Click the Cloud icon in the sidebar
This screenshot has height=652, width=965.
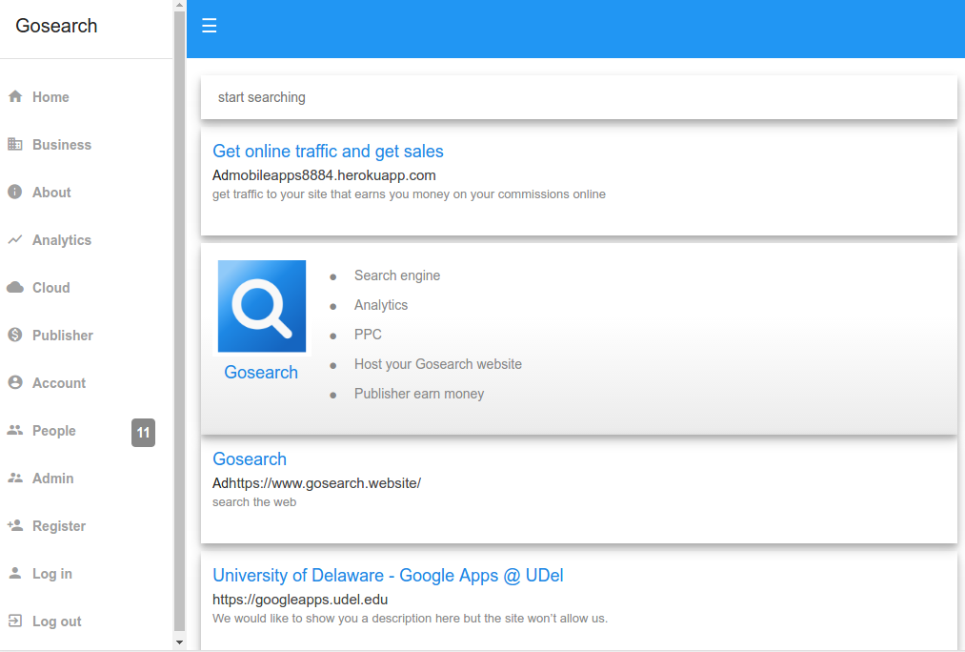tap(15, 288)
